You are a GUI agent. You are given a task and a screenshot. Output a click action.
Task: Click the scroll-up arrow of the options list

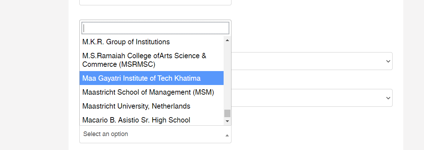point(227,40)
